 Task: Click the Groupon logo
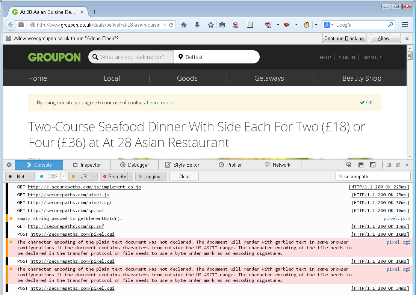click(x=54, y=57)
